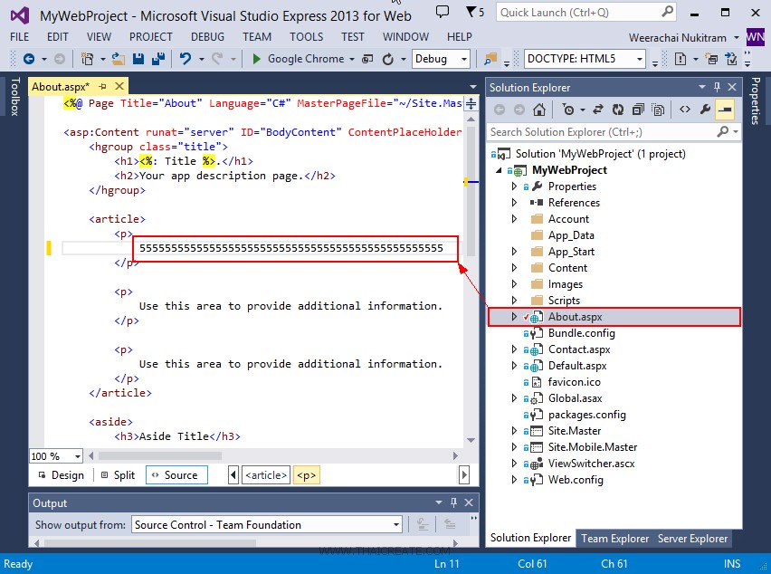Click the Open File toolbar icon
Image resolution: width=771 pixels, height=574 pixels.
(118, 59)
